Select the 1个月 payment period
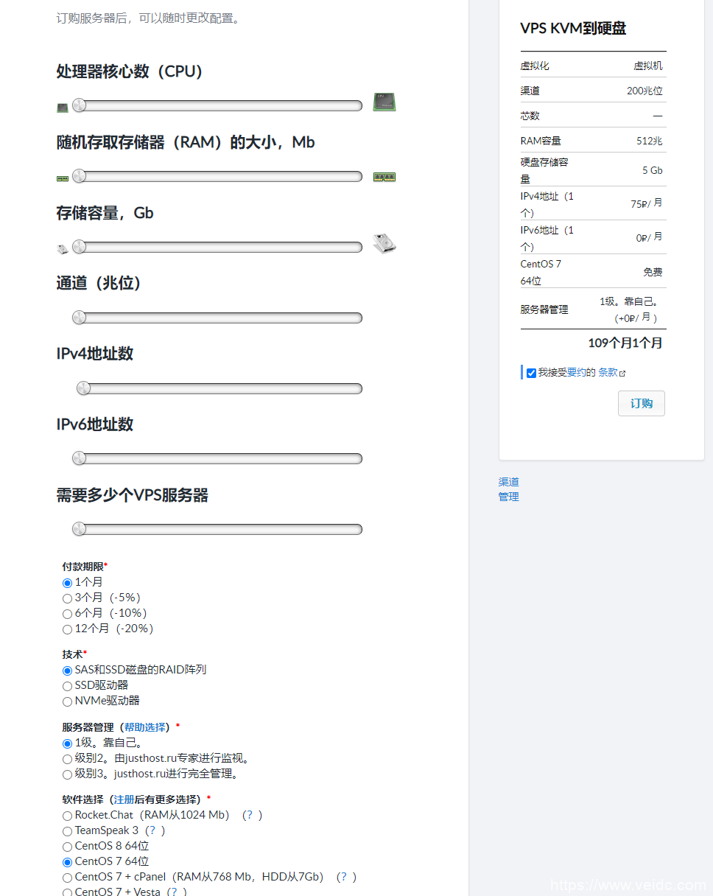 point(68,583)
